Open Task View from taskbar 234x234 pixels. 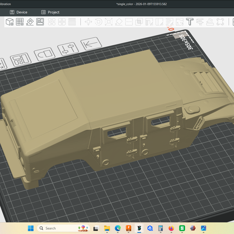pyautogui.click(x=96, y=228)
